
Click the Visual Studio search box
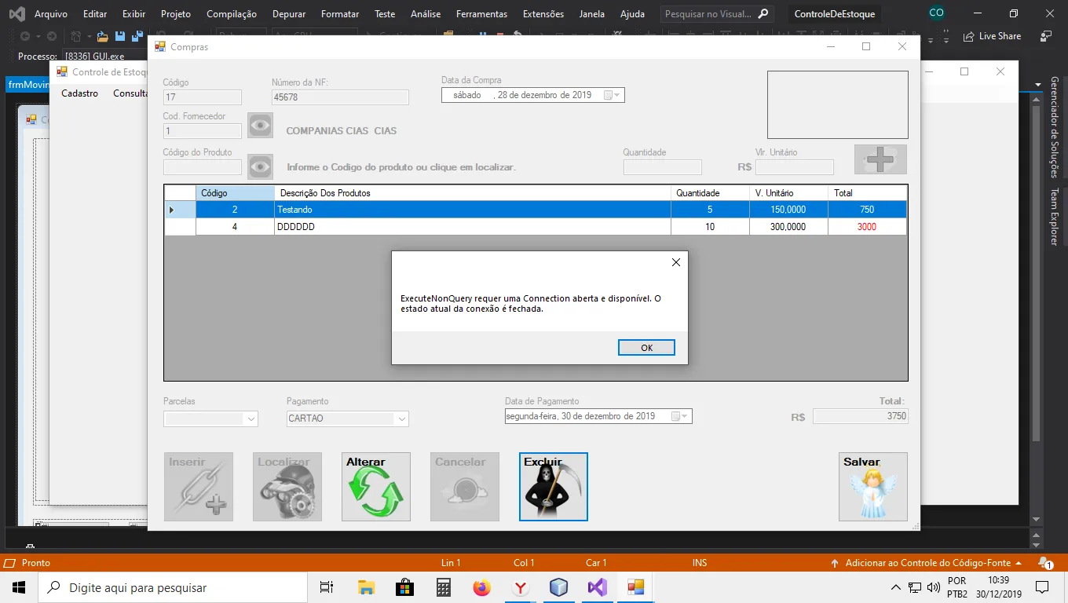pos(715,14)
